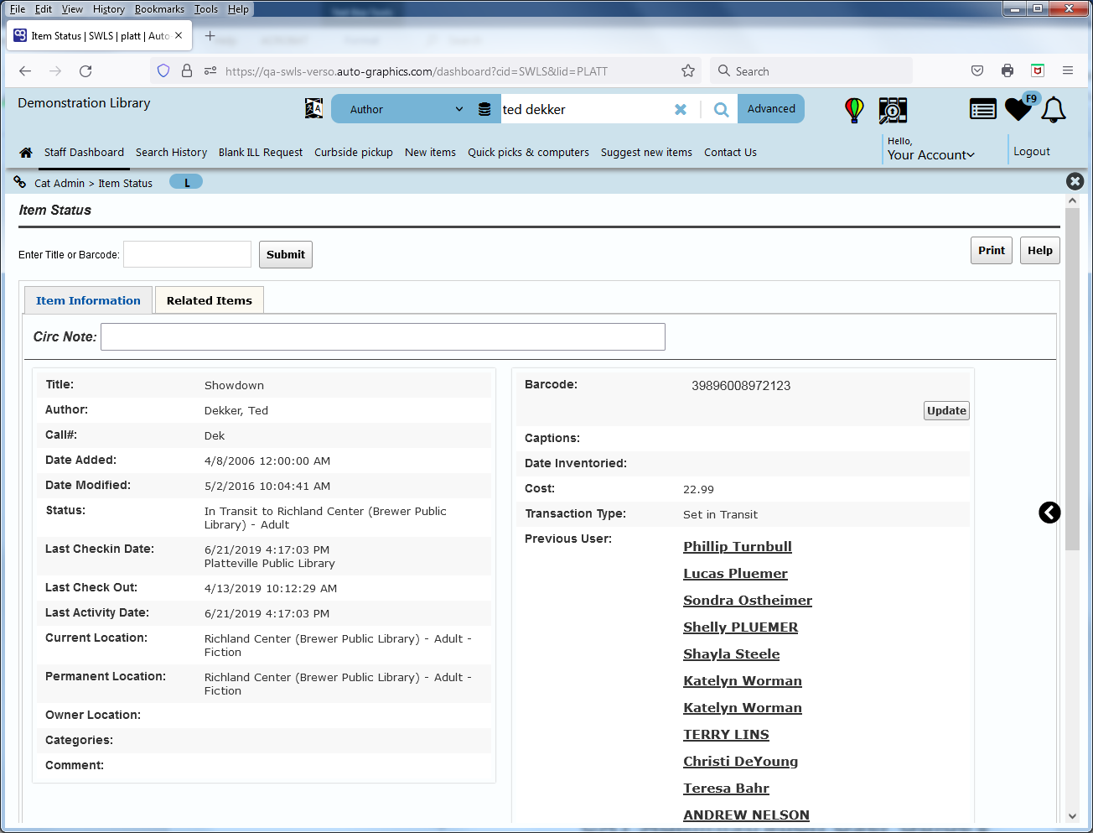
Task: Open previous user Christi DeYoung
Action: coord(740,762)
